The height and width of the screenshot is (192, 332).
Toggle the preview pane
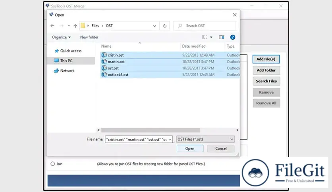click(x=222, y=37)
